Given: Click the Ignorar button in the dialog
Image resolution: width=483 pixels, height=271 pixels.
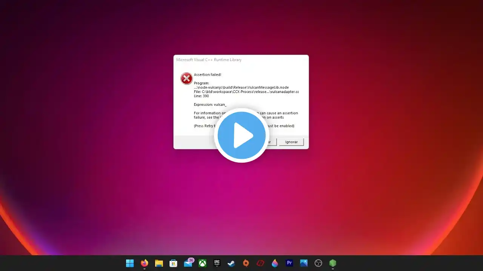Looking at the screenshot, I should 291,142.
